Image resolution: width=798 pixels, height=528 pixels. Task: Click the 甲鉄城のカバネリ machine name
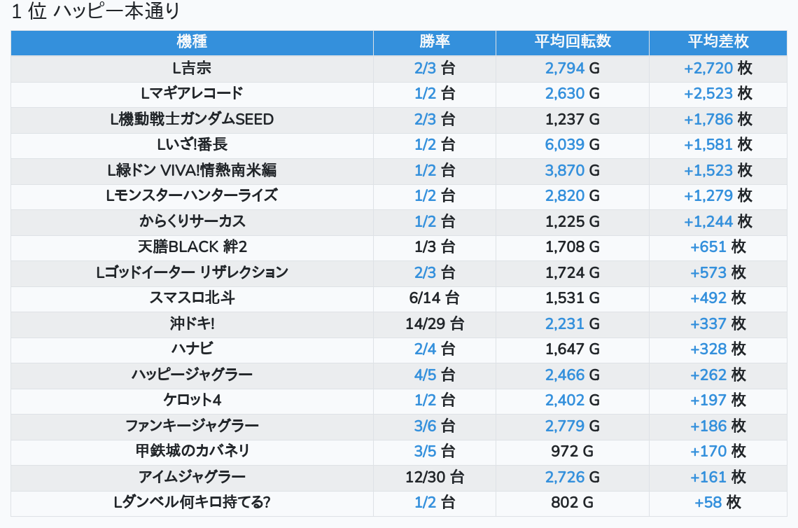click(192, 451)
